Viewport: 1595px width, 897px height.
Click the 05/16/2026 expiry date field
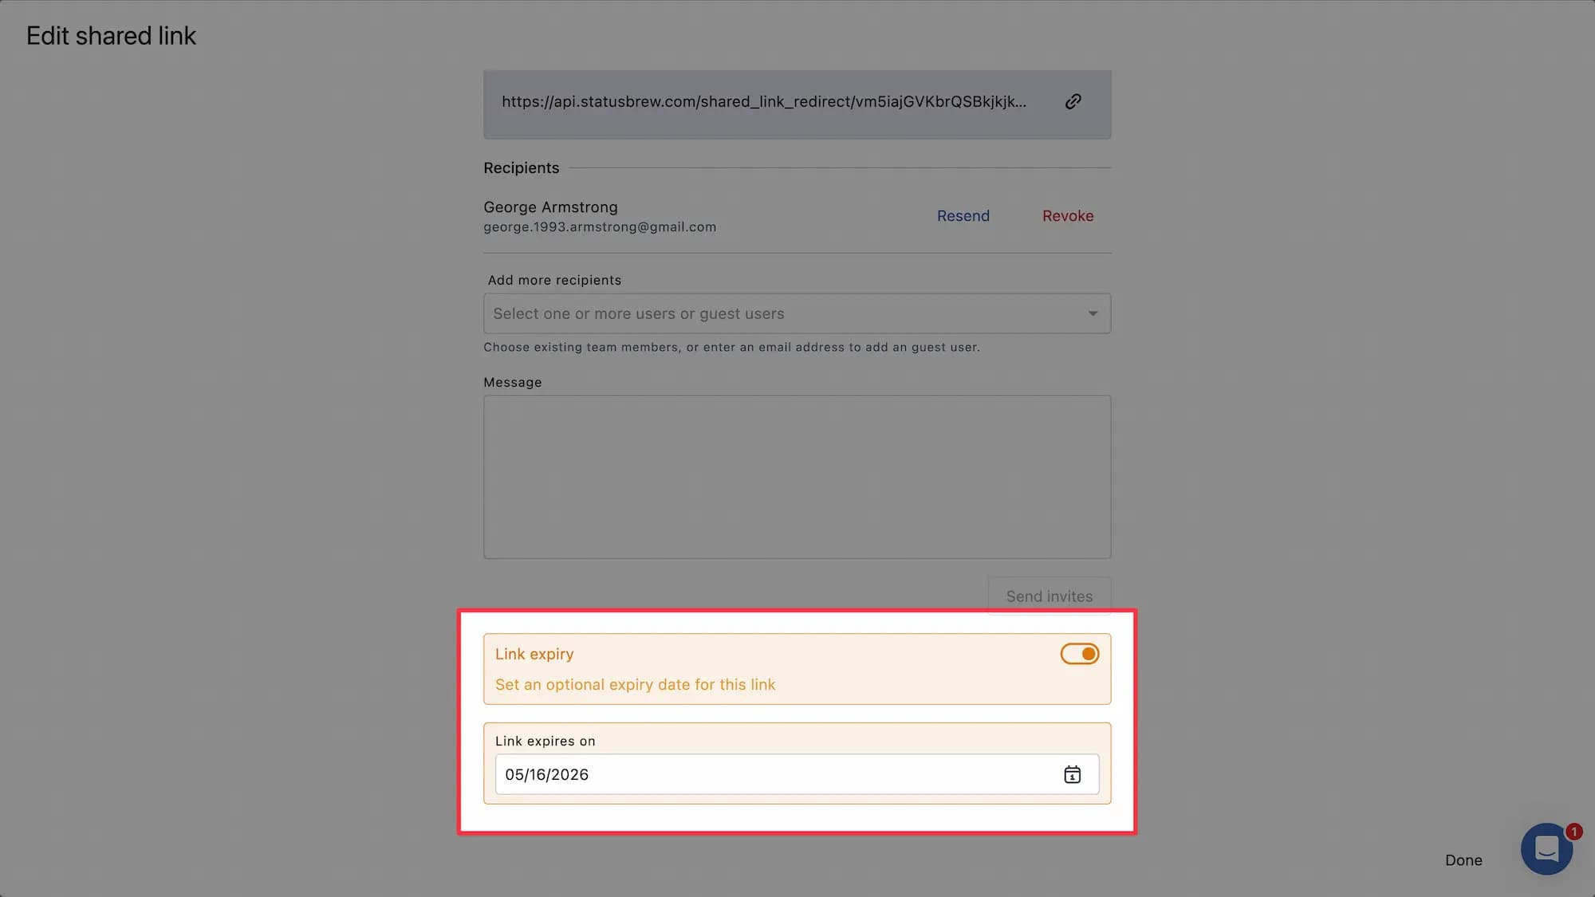click(x=797, y=774)
